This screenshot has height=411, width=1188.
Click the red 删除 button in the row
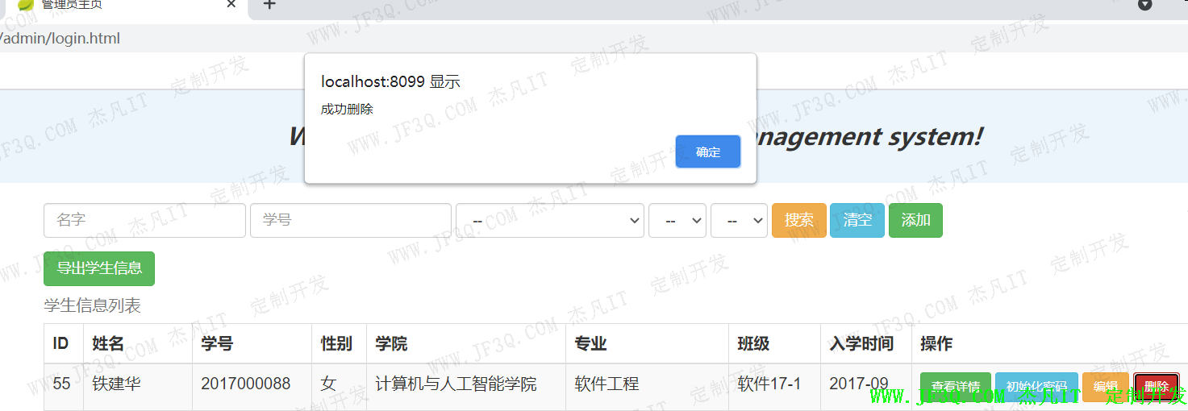[x=1156, y=386]
